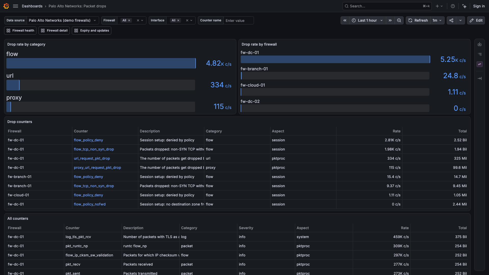
Task: Click the top Search box
Action: (387, 6)
